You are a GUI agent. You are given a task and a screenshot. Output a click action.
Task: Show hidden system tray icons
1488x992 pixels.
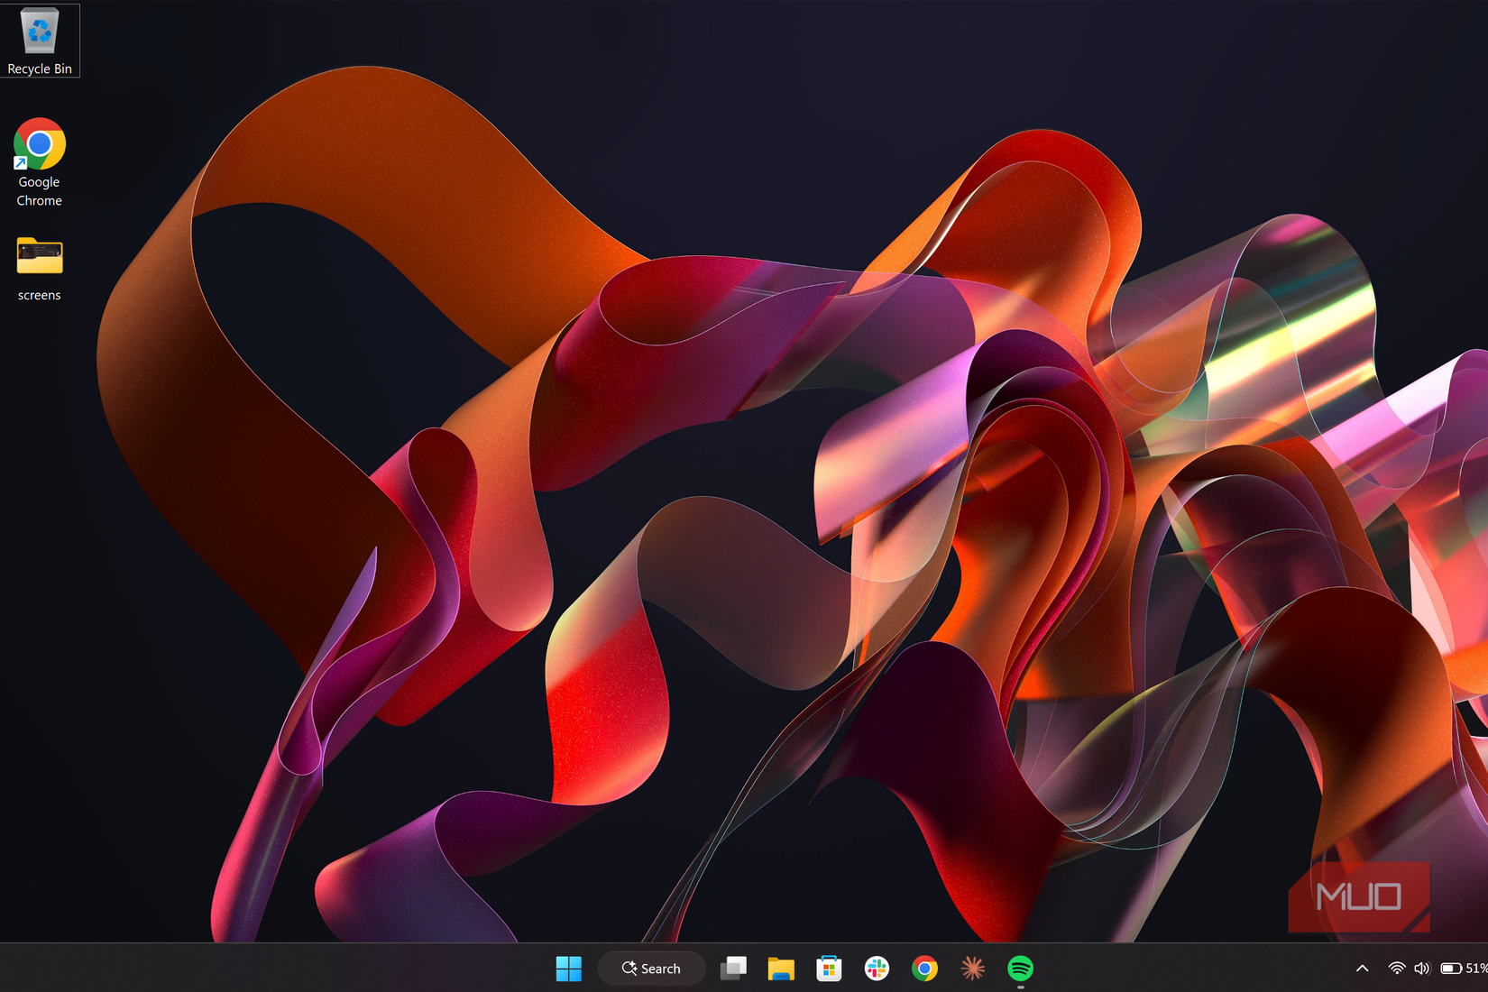coord(1362,969)
